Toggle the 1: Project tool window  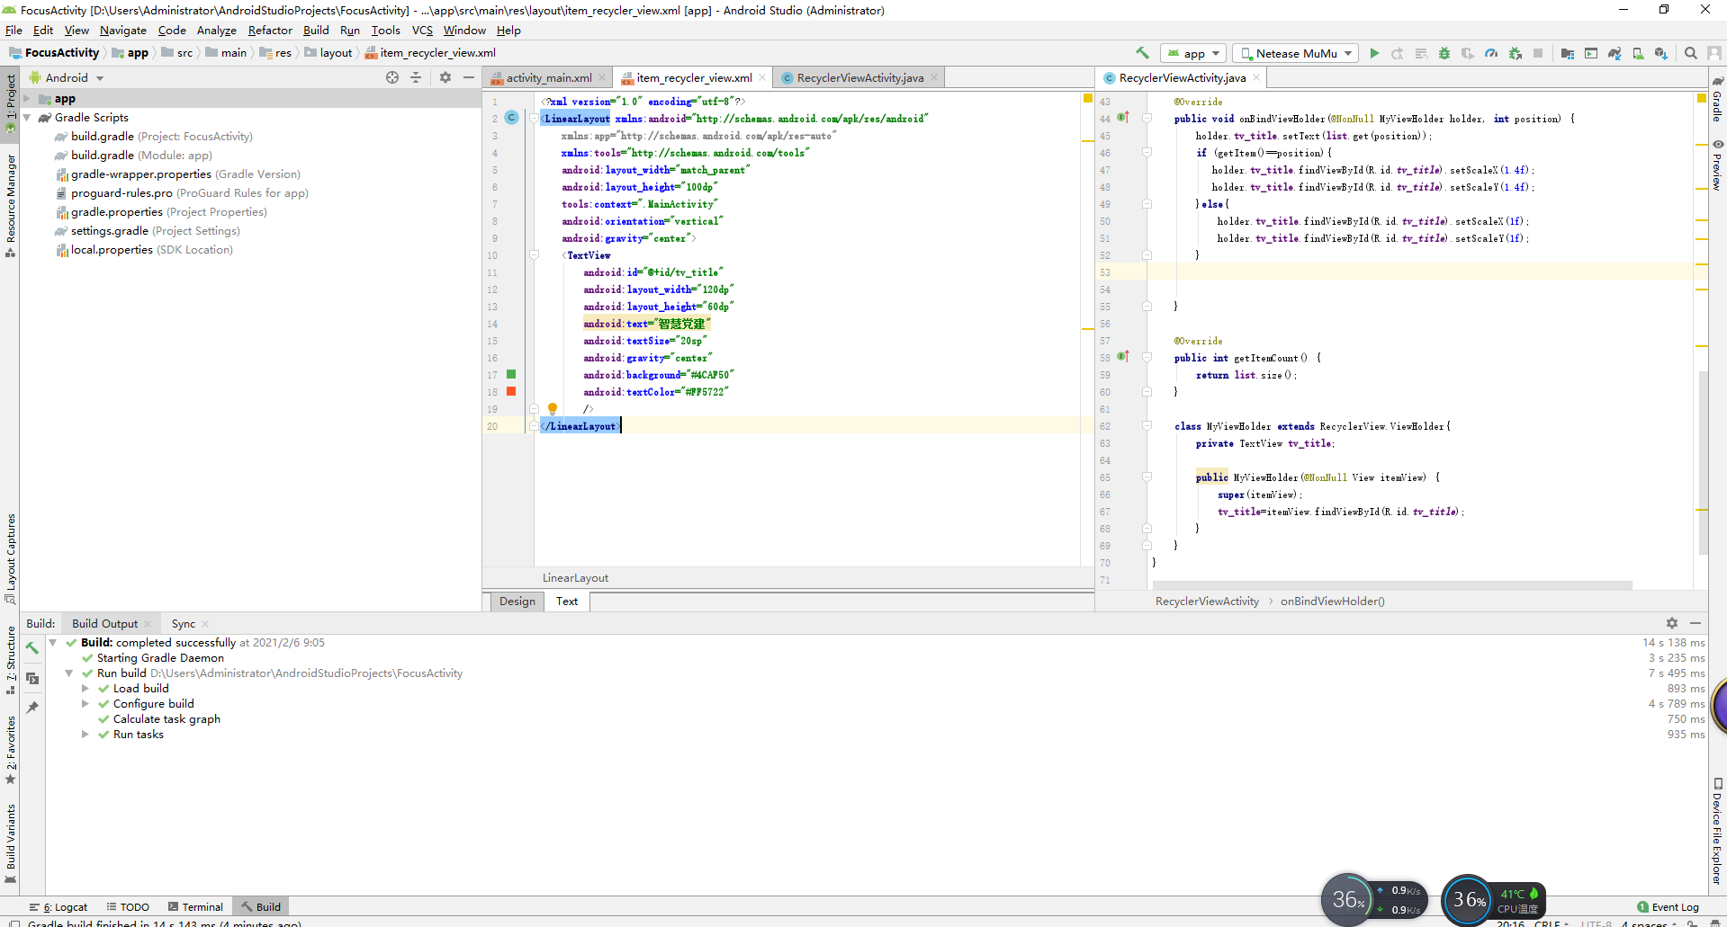pyautogui.click(x=10, y=103)
